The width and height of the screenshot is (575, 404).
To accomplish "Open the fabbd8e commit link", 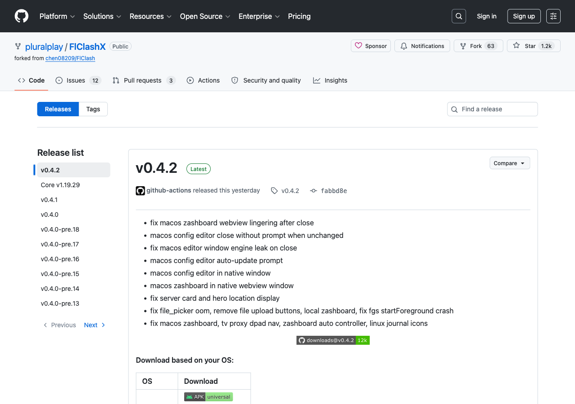I will [334, 191].
